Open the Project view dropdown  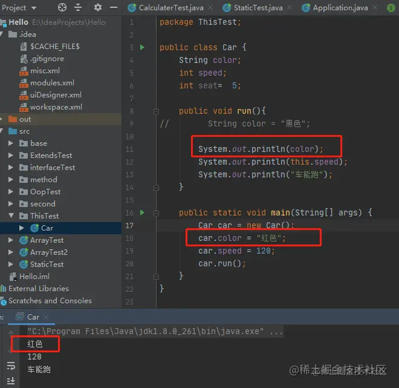tap(19, 8)
